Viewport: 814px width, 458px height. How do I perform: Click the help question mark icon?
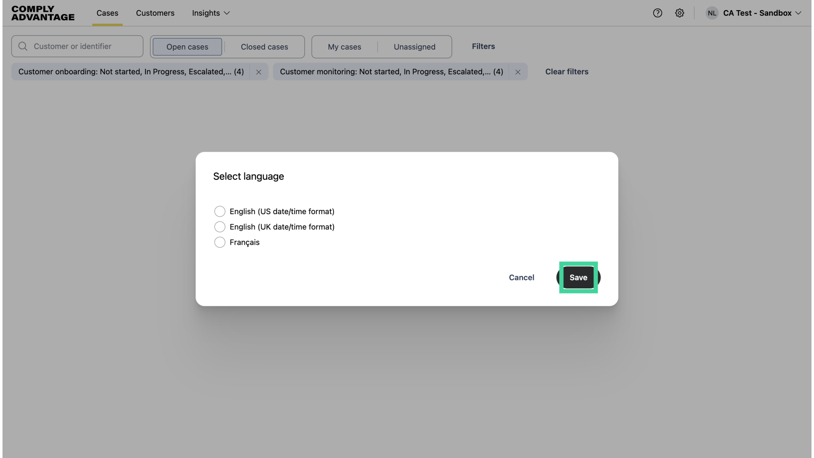coord(658,13)
